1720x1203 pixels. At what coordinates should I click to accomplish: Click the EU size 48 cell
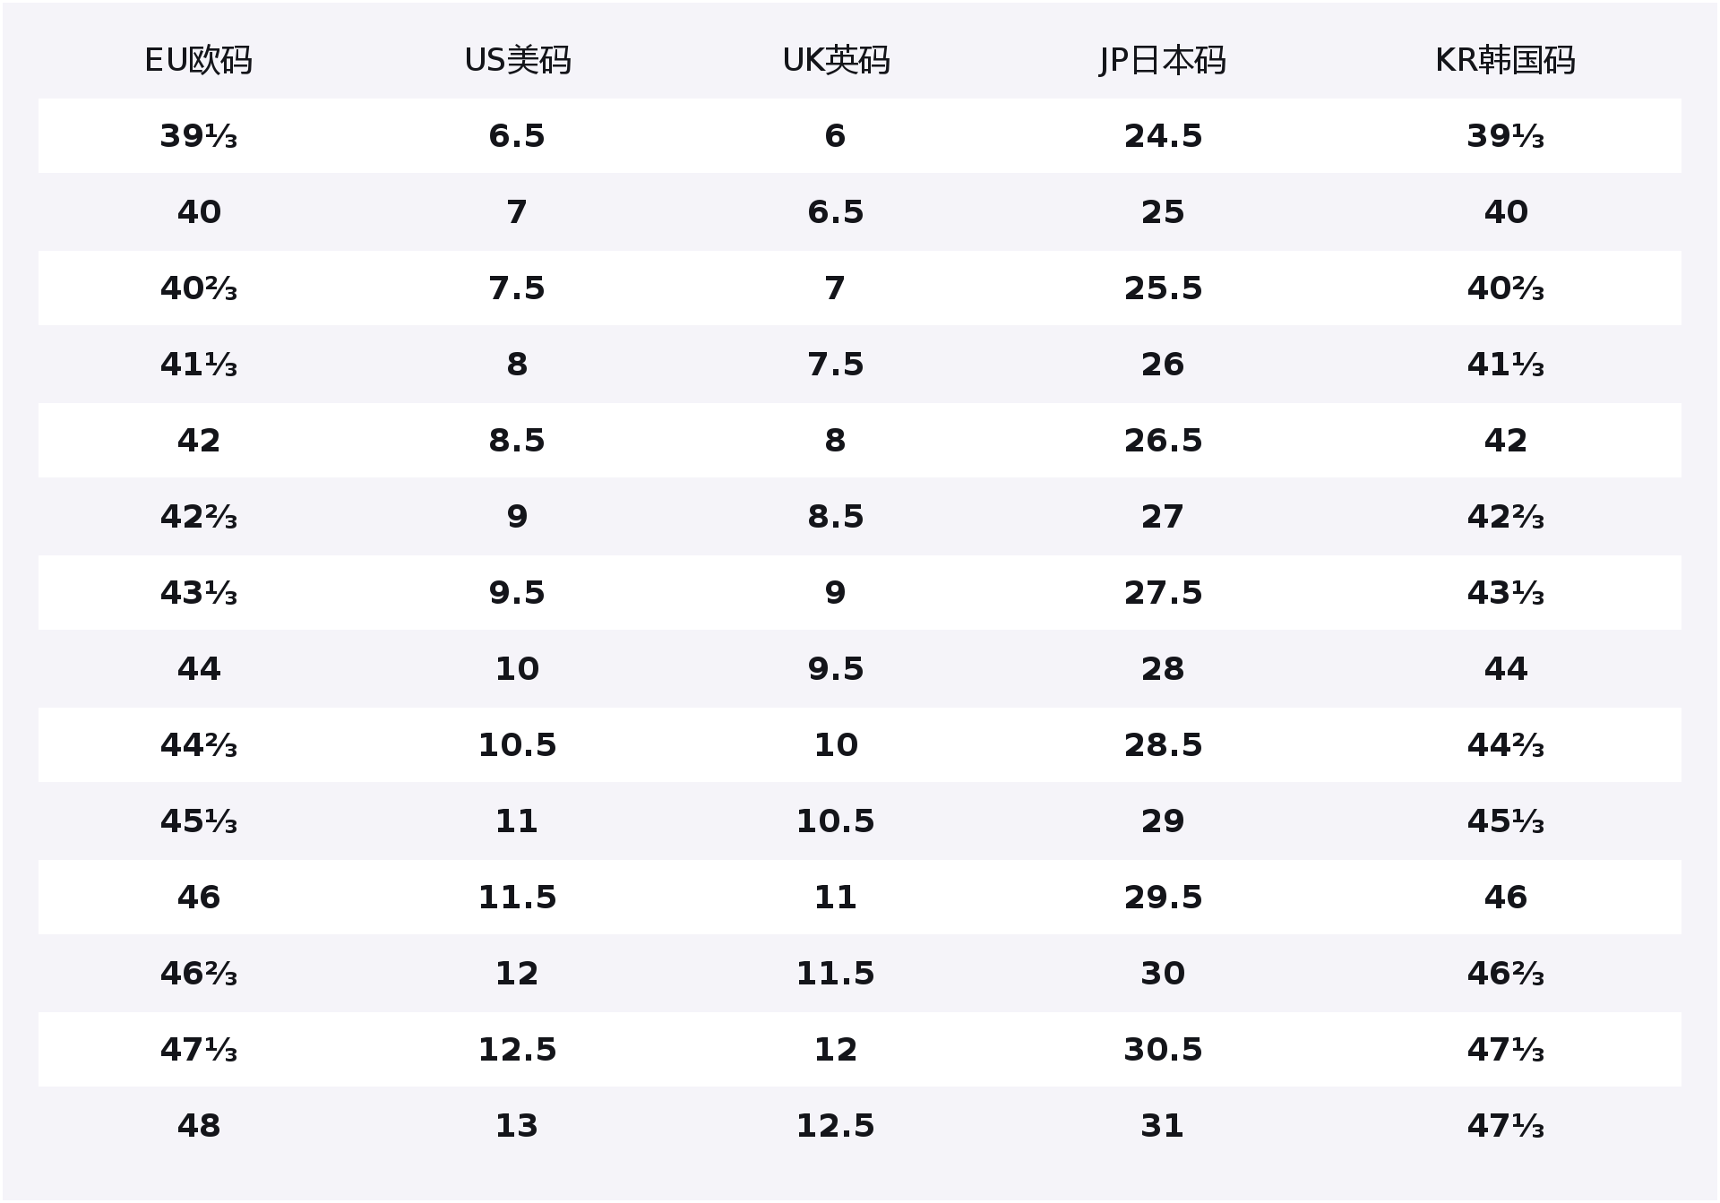click(x=198, y=1126)
